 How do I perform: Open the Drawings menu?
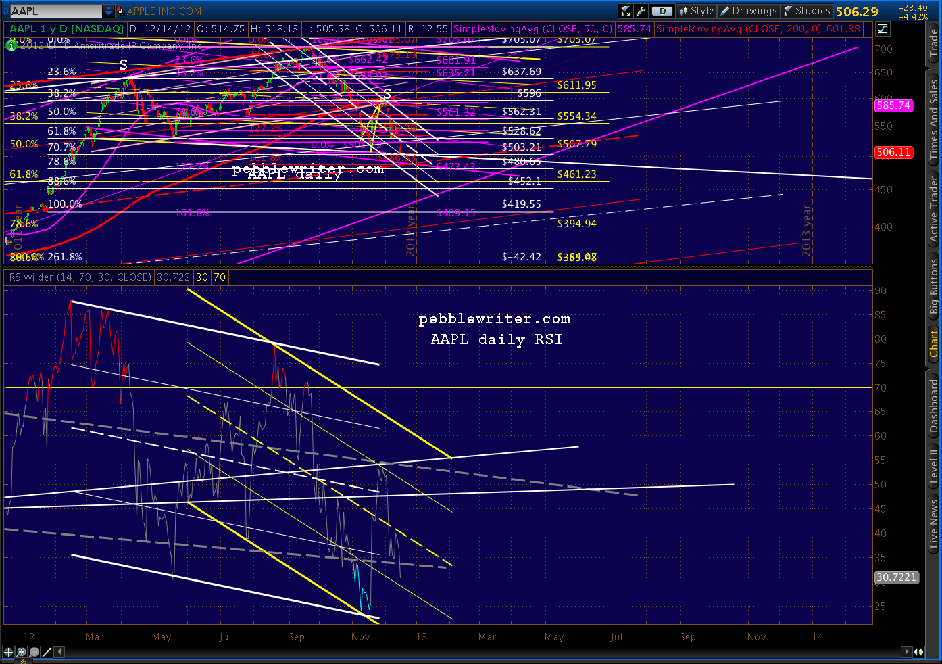point(749,11)
